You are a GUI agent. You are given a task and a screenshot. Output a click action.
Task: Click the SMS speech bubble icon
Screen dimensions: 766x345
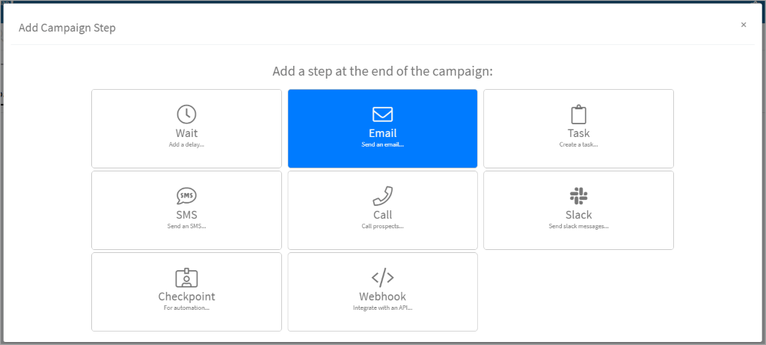[186, 196]
